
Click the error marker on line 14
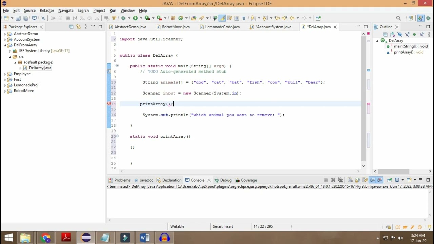coord(109,104)
